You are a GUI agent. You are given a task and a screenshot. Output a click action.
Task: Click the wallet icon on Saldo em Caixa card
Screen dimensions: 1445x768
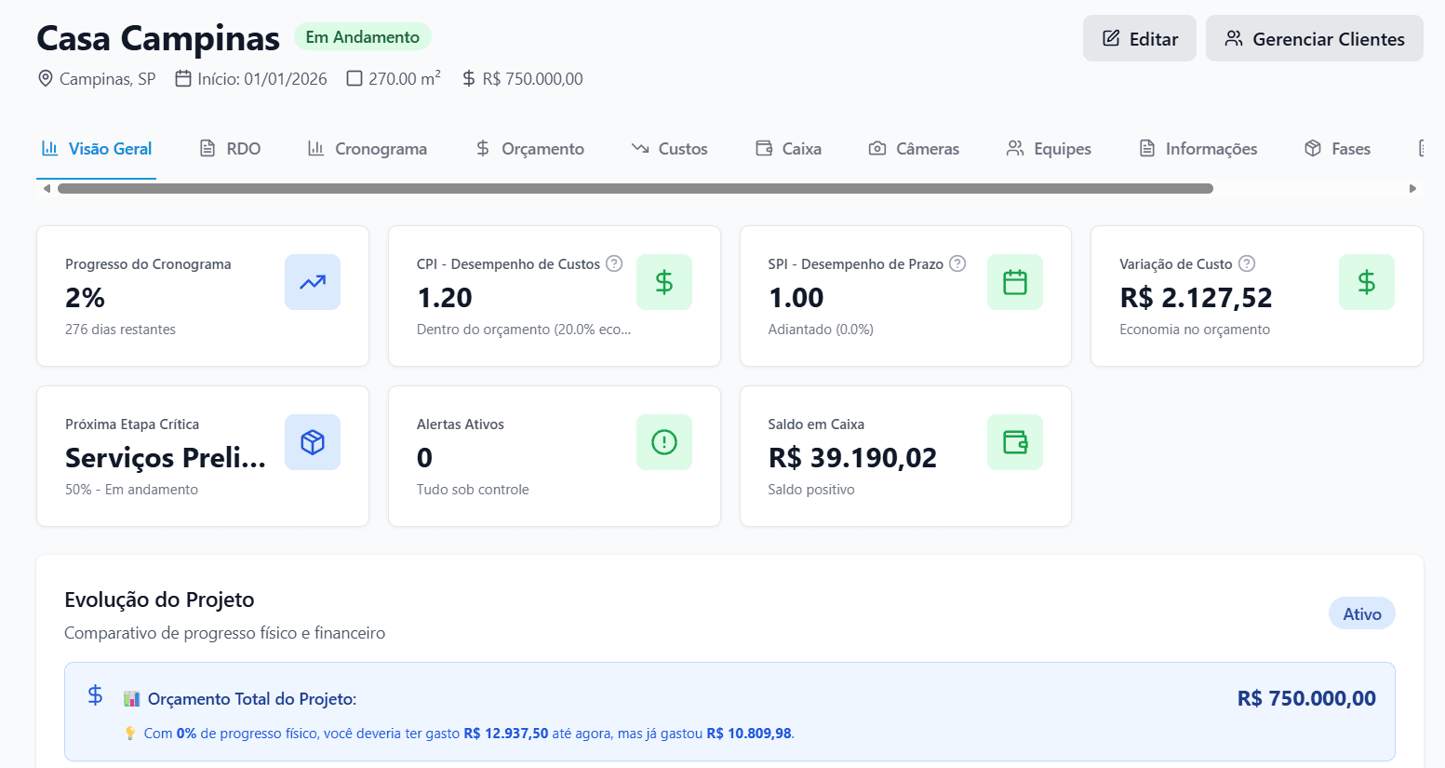click(1015, 442)
